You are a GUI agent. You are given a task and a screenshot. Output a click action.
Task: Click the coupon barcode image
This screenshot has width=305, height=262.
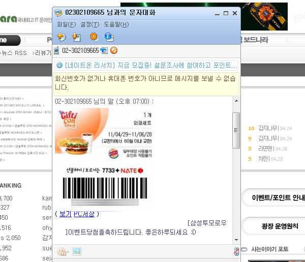pyautogui.click(x=105, y=188)
